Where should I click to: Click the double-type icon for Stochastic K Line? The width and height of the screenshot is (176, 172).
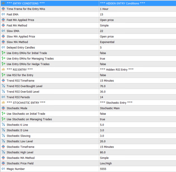[3, 125]
